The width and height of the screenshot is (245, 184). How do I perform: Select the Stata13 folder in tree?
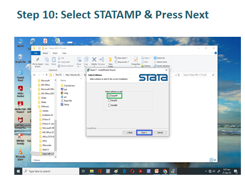(44, 150)
